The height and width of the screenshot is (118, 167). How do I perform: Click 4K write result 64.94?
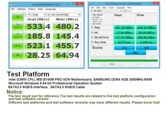(x=67, y=55)
